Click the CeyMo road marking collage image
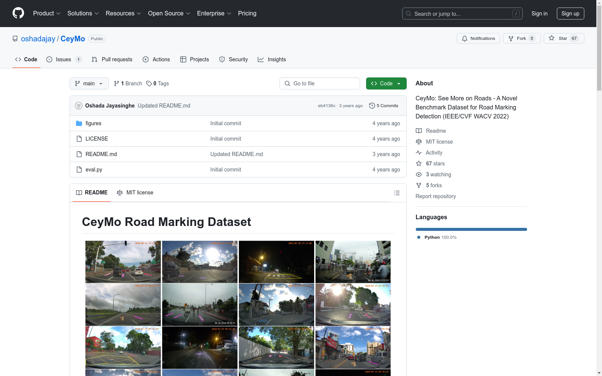Screen dimensions: 602x376 pyautogui.click(x=238, y=308)
